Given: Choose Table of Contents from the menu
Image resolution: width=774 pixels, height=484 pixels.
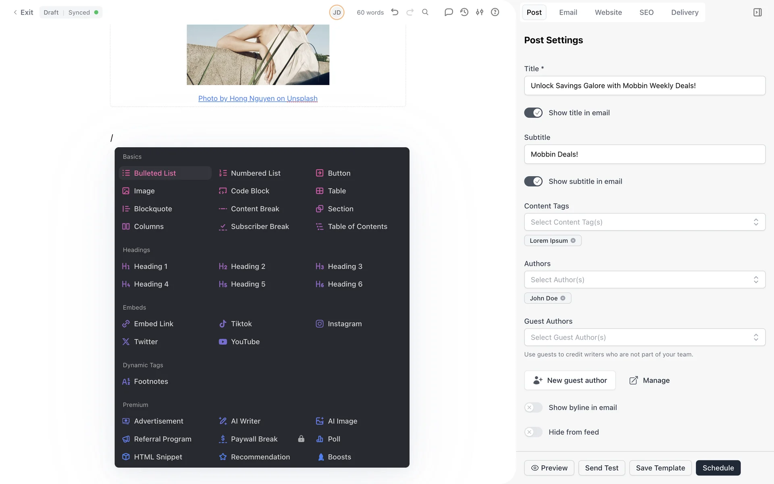Looking at the screenshot, I should [x=357, y=227].
